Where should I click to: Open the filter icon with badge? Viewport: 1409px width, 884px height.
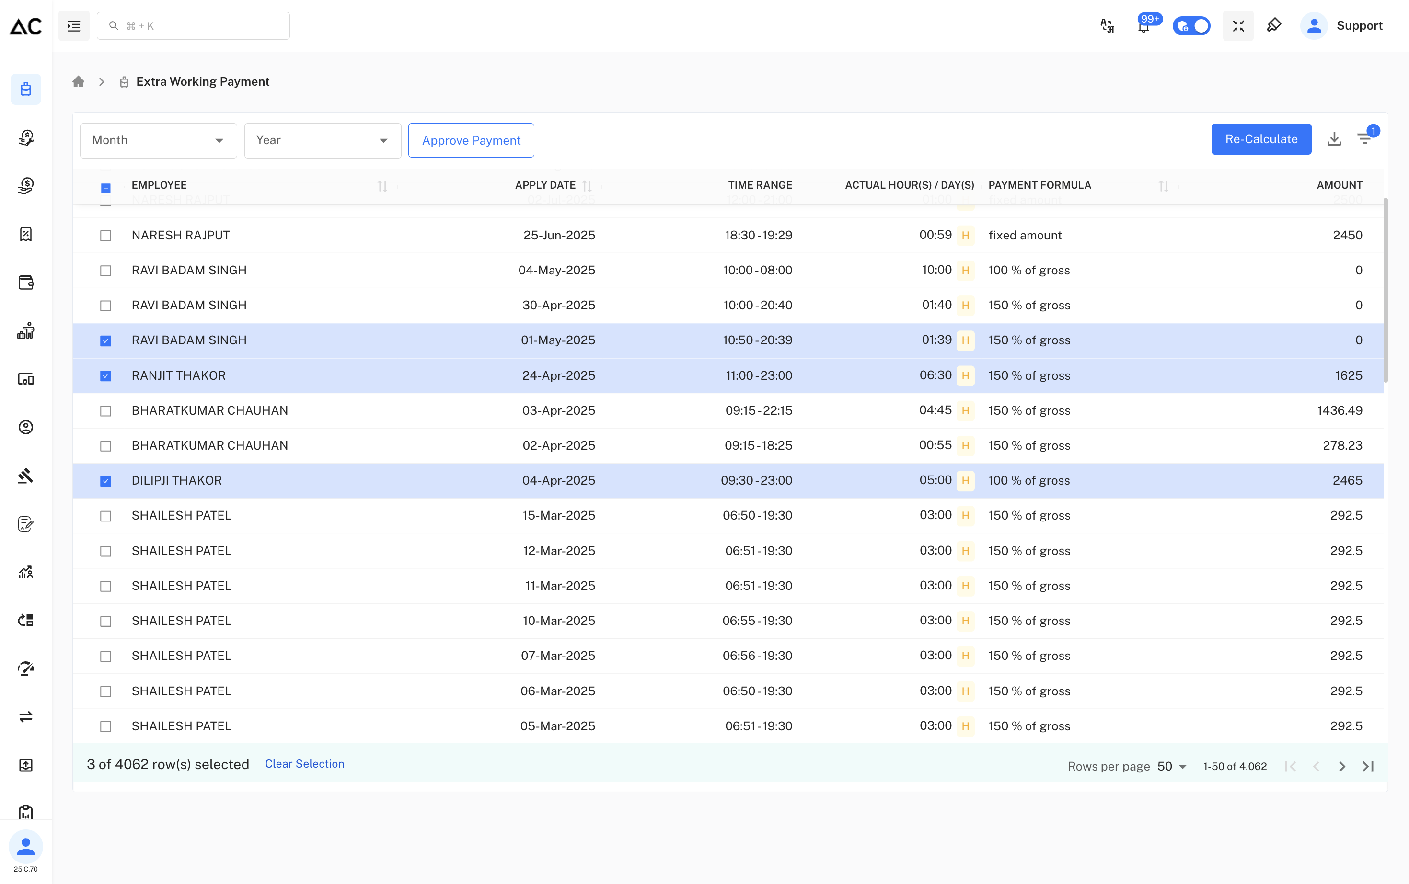pyautogui.click(x=1364, y=139)
